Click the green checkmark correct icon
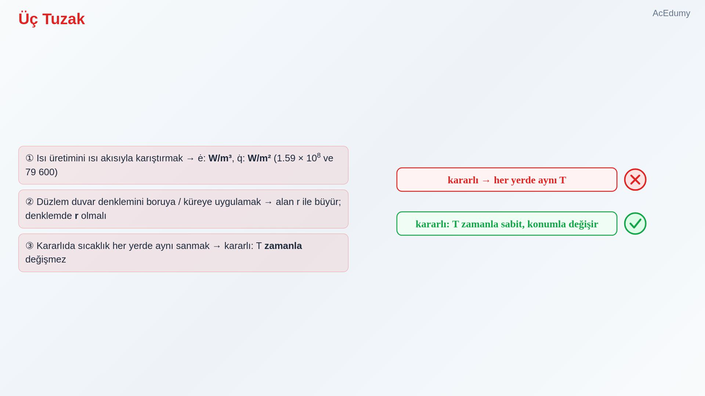The width and height of the screenshot is (705, 396). click(x=635, y=224)
